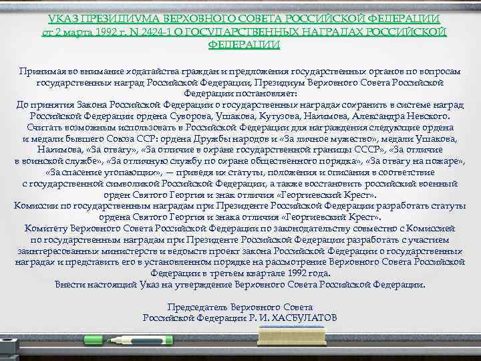Click the name "Р. И. ХАСБУЛАТОВ"
This screenshot has width=481, height=361.
click(293, 318)
